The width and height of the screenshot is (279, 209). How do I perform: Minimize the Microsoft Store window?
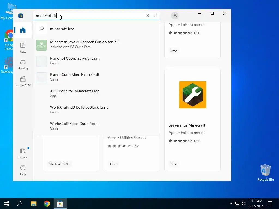pyautogui.click(x=200, y=13)
